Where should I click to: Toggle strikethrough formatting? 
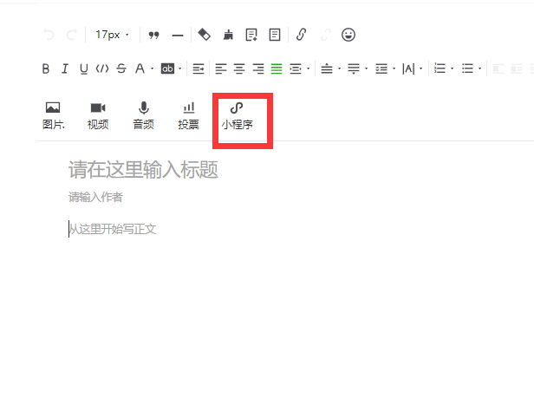pyautogui.click(x=121, y=69)
